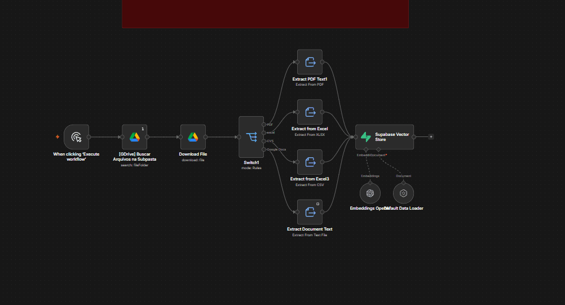Click the 'Extract From CSV' subtitle text
Screen dimensions: 565x305
click(x=310, y=185)
